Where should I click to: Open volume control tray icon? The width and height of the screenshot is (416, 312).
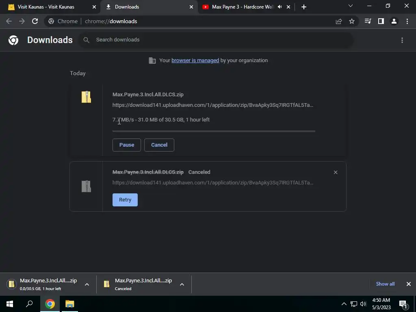tap(363, 304)
